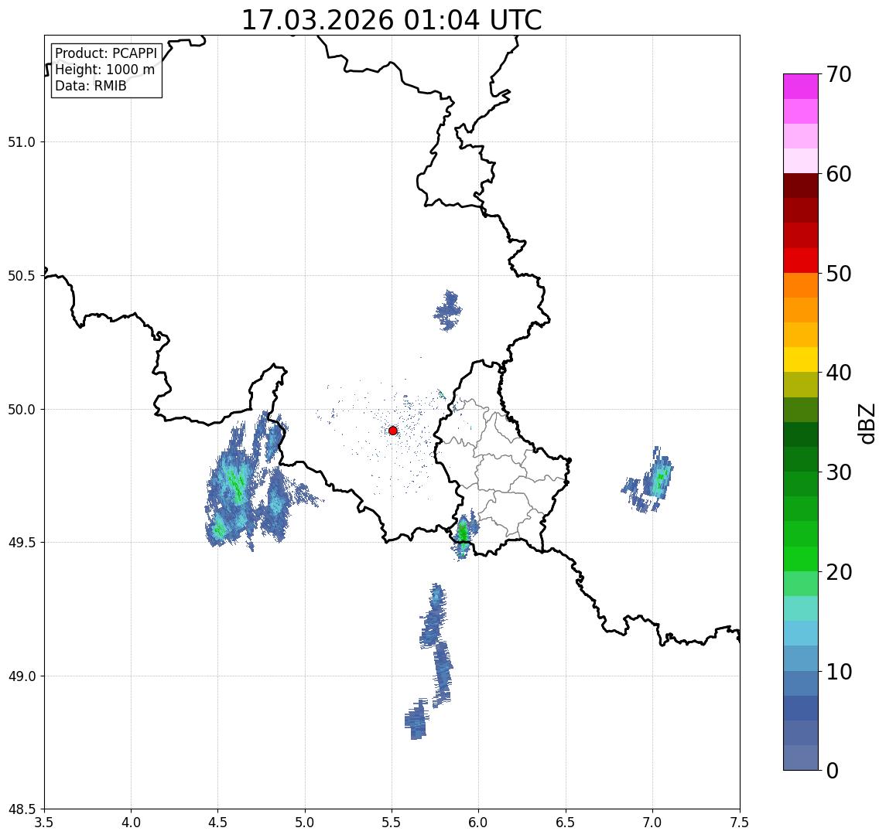Click the latitude axis label 51.0
The height and width of the screenshot is (838, 886).
(22, 142)
